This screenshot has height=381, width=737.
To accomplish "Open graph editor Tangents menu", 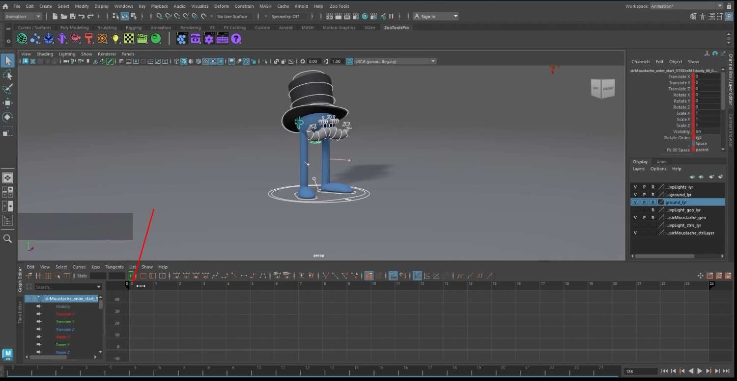I will tap(114, 267).
